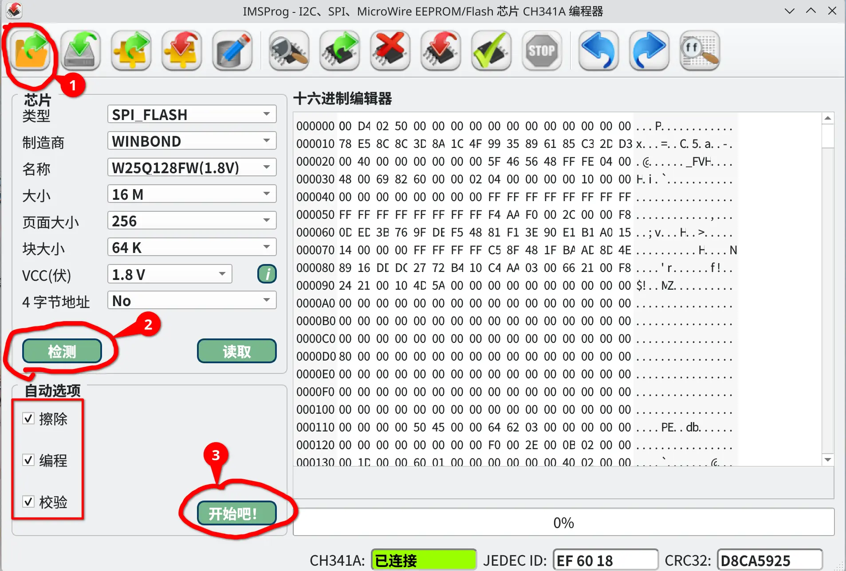This screenshot has width=846, height=571.
Task: Read chip using green-arrow chip icon
Action: coord(340,51)
